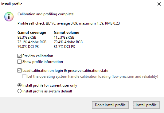Choose Install profile as system default

pyautogui.click(x=19, y=91)
